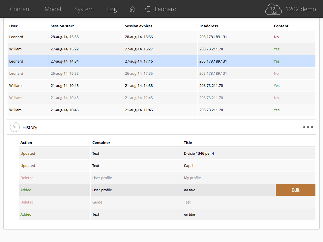
Task: Click the IP address column header
Action: (x=208, y=26)
